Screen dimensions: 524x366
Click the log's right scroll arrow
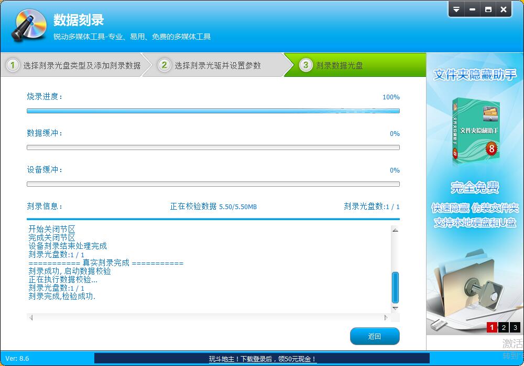pyautogui.click(x=386, y=318)
